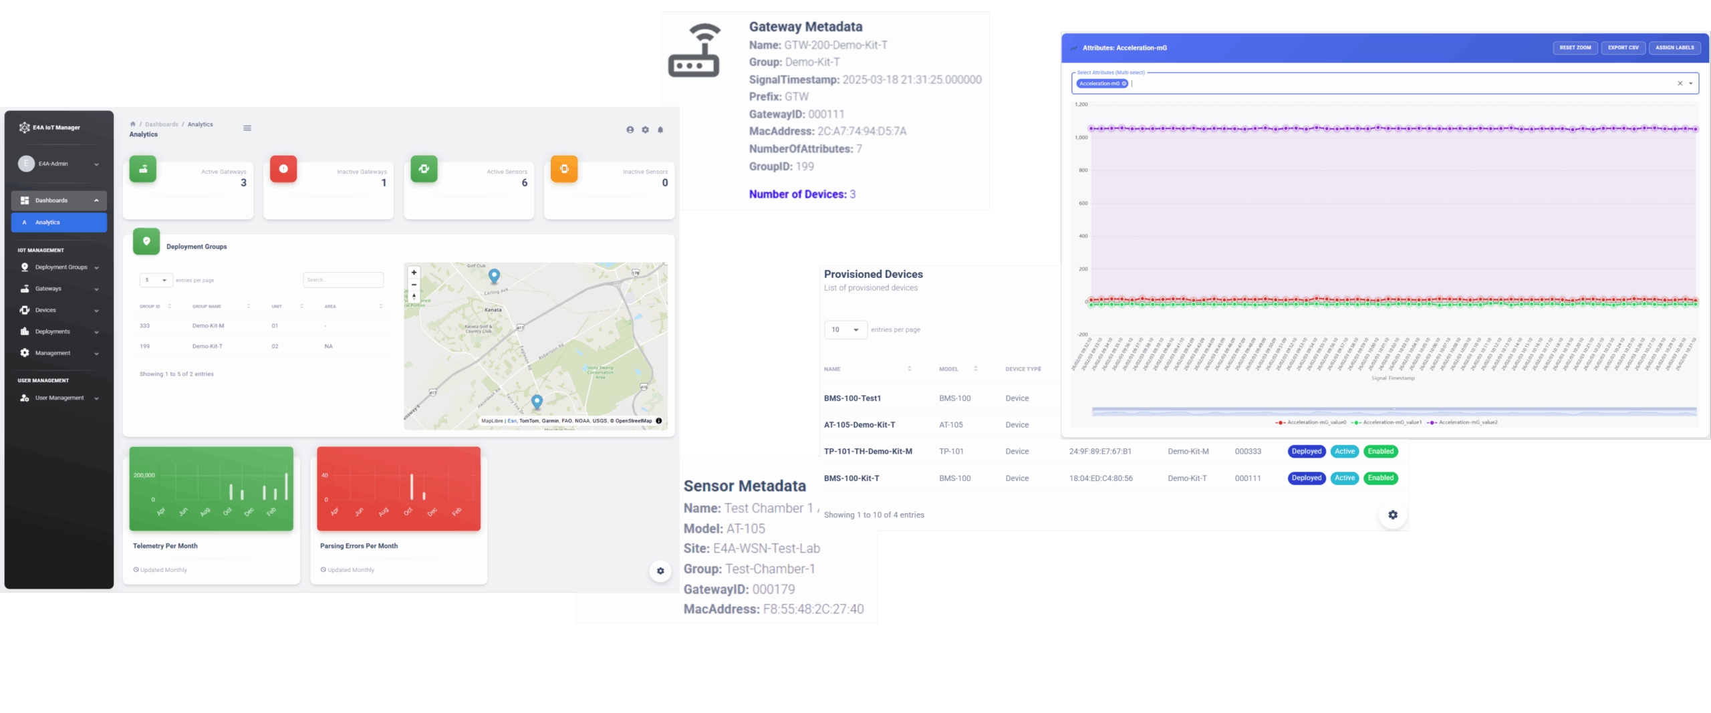Zoom in on the deployment map

tap(414, 273)
